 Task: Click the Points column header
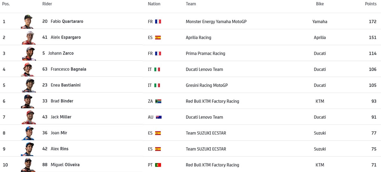point(371,4)
